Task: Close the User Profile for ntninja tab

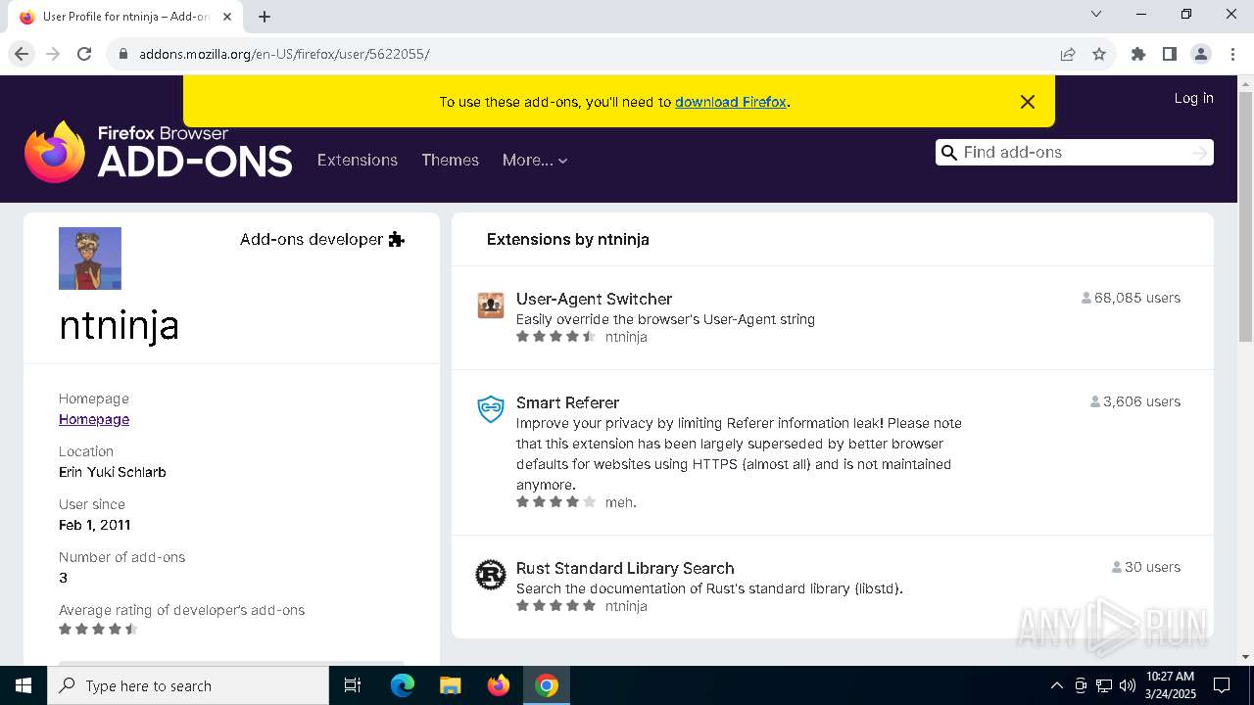Action: point(227,17)
